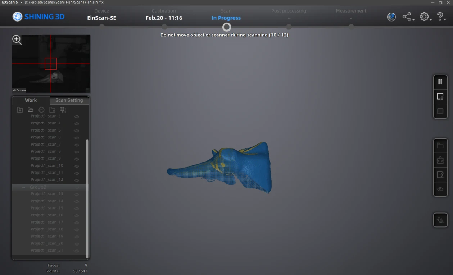
Task: Click the remove scan minus-circle icon
Action: [x=41, y=110]
